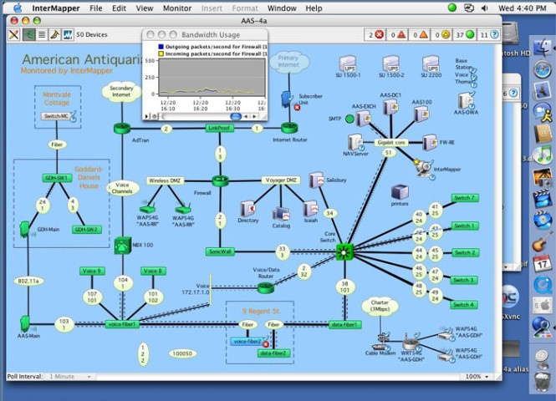Open chart menu triangle in Bandwidth Usage

coord(146,116)
